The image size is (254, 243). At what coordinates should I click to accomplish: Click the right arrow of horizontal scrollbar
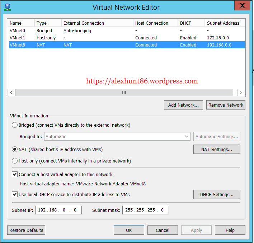point(241,93)
